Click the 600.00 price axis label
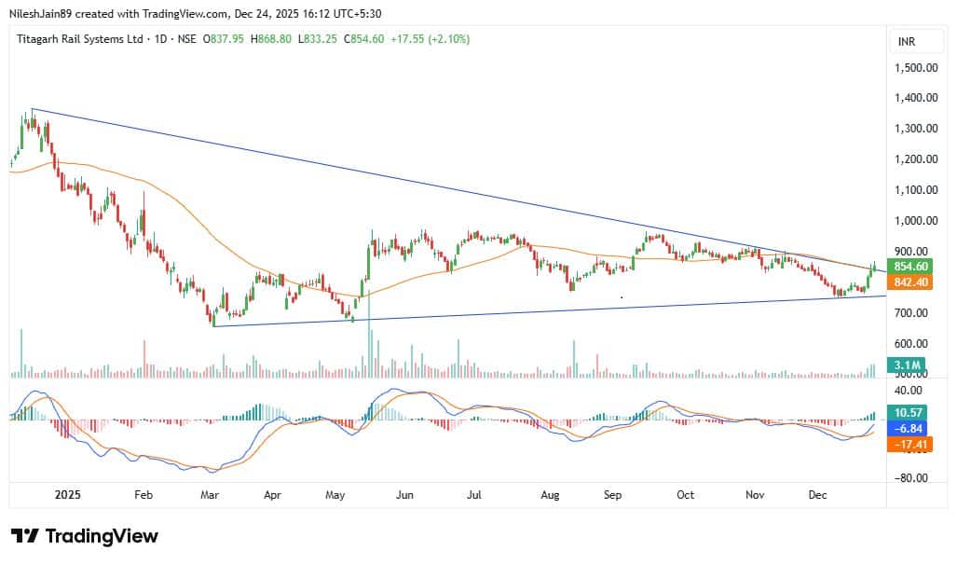This screenshot has width=957, height=564. click(x=911, y=344)
